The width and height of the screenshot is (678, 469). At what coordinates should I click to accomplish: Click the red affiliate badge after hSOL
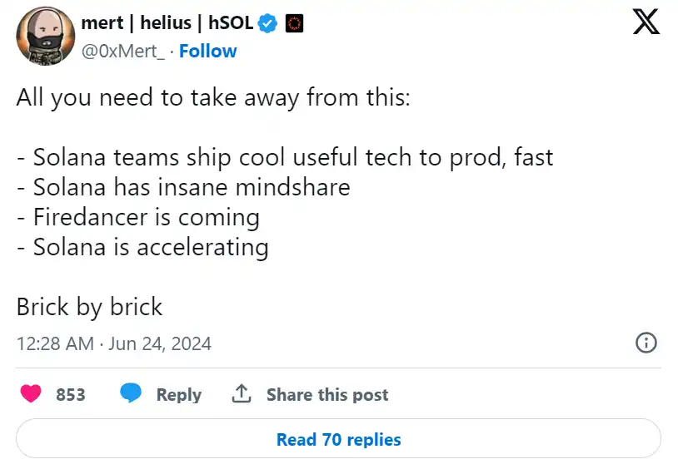pyautogui.click(x=293, y=23)
